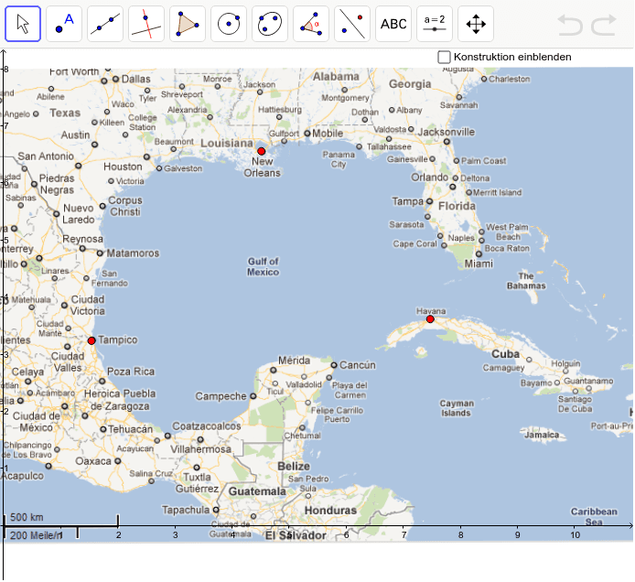Click the Guatemala label on map
This screenshot has width=635, height=582.
coord(257,491)
